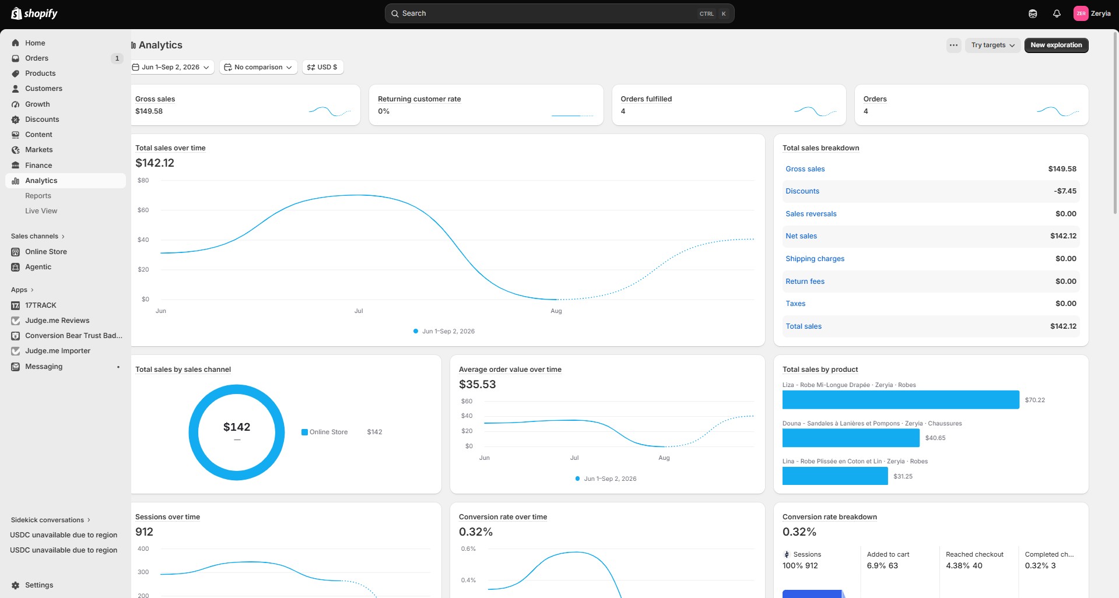Click the Liza robe sales bar
Image resolution: width=1119 pixels, height=598 pixels.
click(900, 400)
